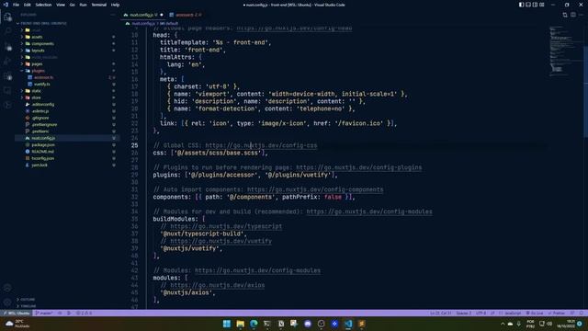Click the master branch in status bar

(44, 313)
